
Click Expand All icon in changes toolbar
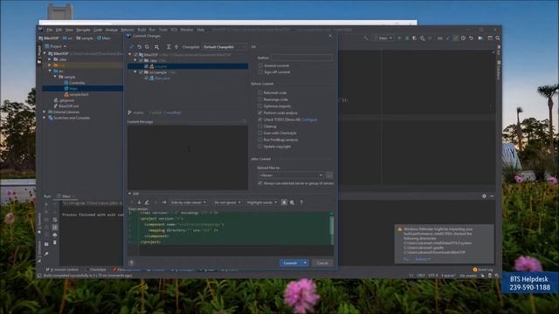tap(169, 47)
